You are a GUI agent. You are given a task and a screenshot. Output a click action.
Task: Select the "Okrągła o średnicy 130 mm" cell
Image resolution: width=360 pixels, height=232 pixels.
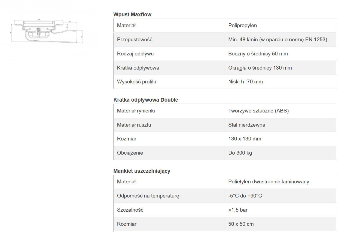[260, 68]
